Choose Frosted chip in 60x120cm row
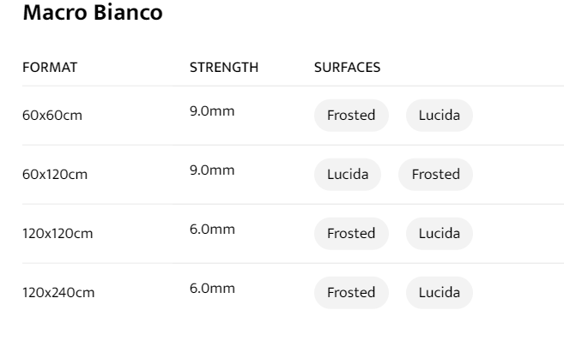This screenshot has width=564, height=346. [x=435, y=175]
